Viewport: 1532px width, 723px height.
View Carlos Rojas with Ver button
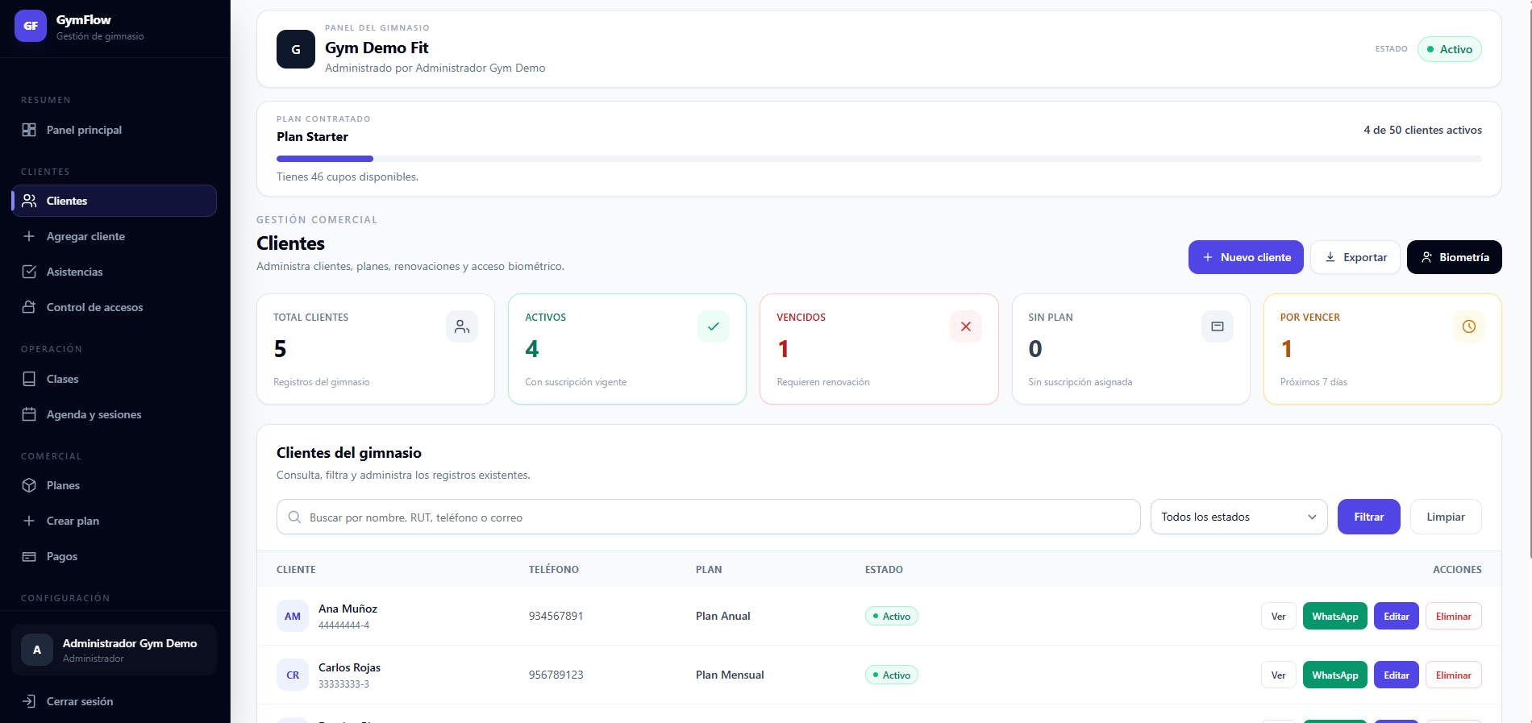[1279, 675]
